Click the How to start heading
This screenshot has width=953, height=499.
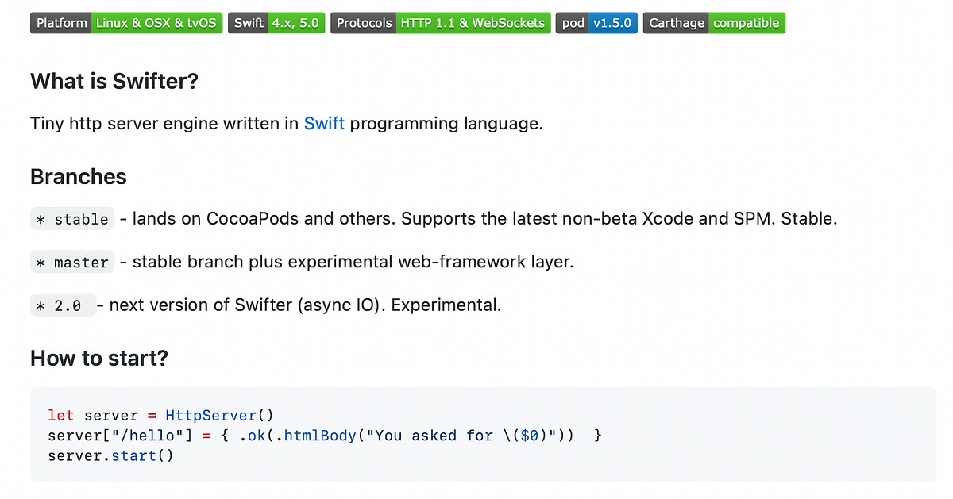tap(98, 359)
